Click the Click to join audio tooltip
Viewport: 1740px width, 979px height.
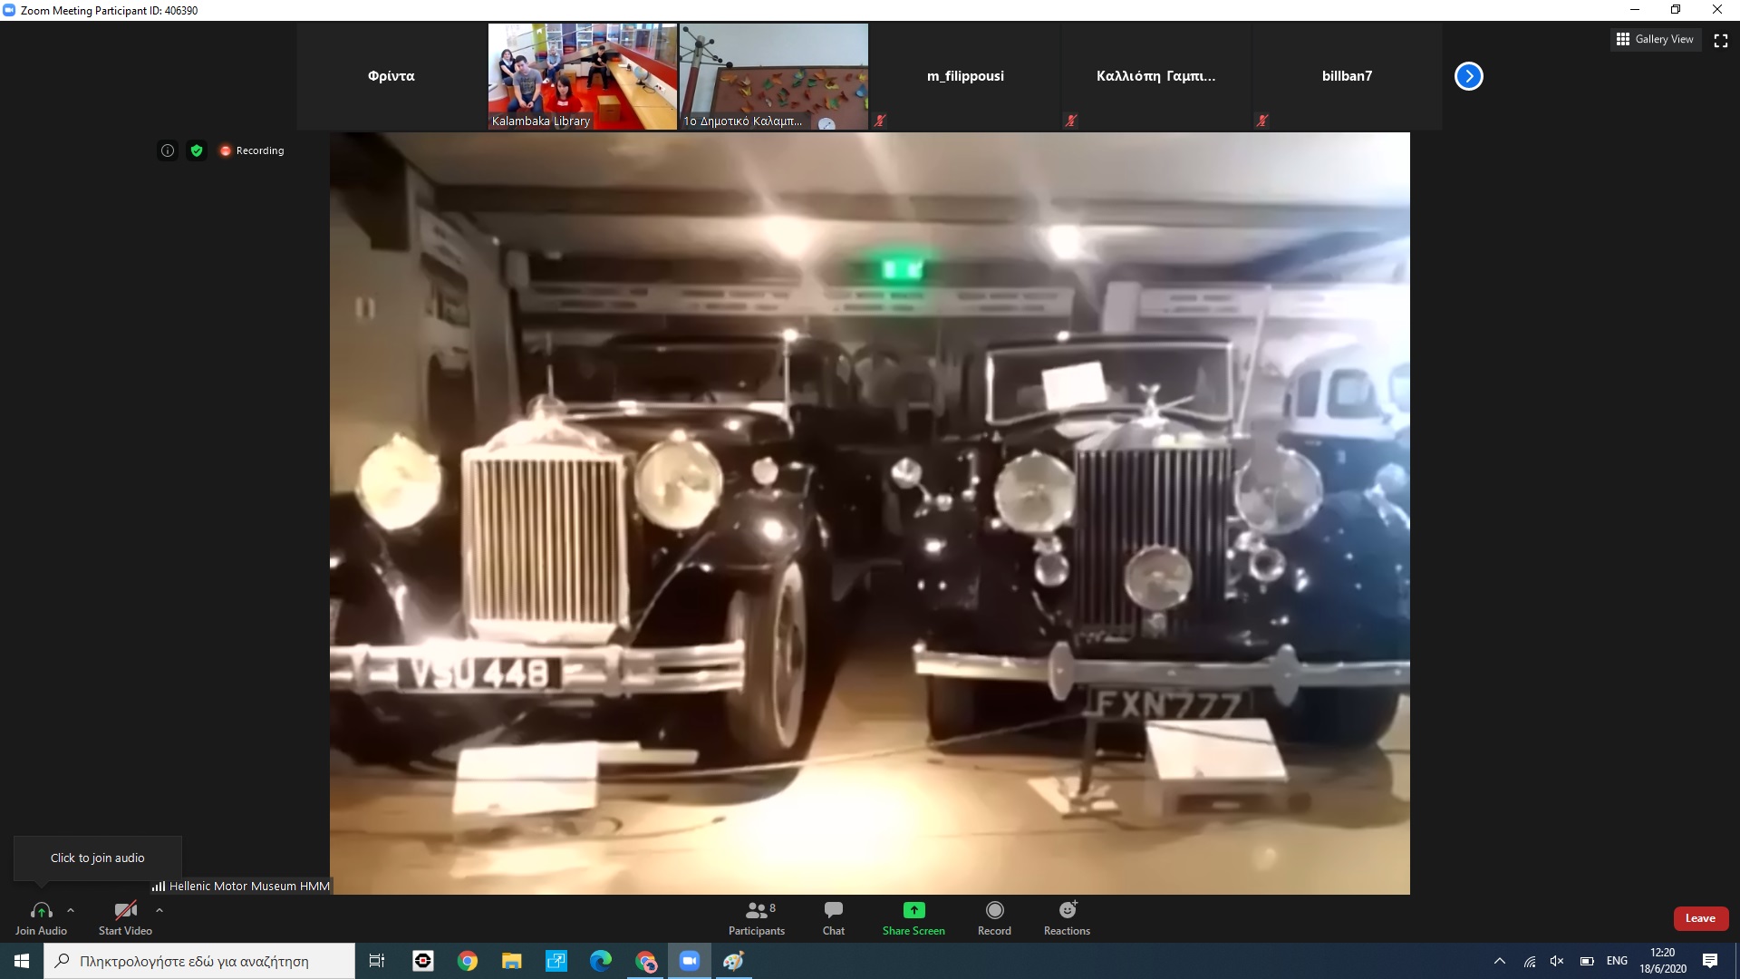(x=98, y=858)
